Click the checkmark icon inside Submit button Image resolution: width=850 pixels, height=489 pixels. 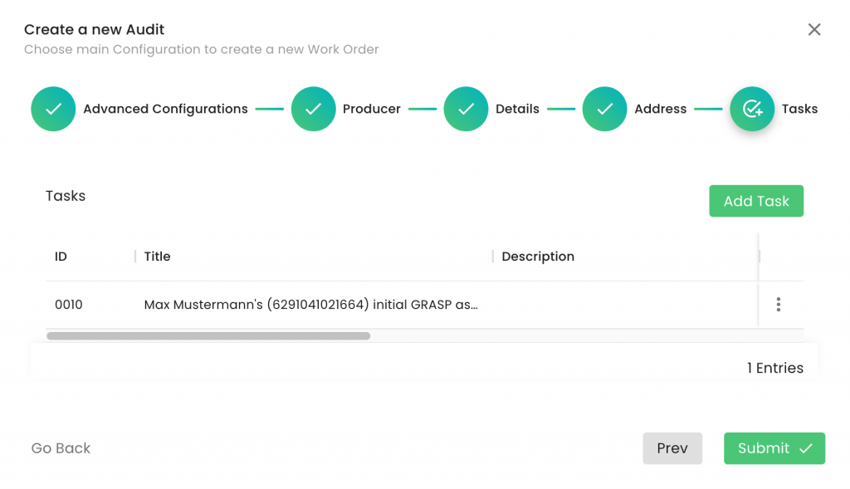[806, 448]
